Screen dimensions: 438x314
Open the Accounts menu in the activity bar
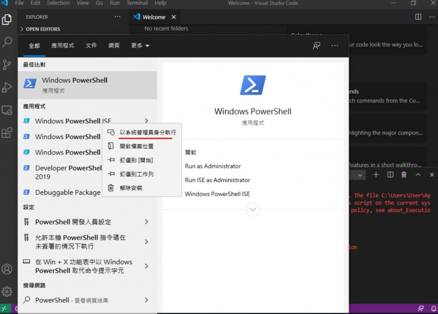pos(7,269)
